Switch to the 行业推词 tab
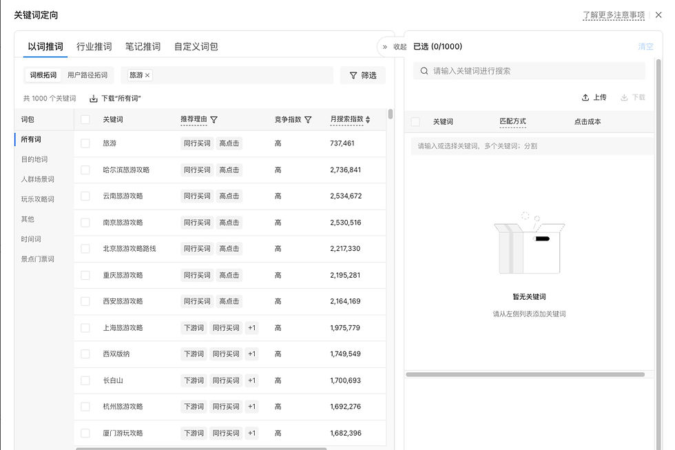675x450 pixels. [94, 46]
